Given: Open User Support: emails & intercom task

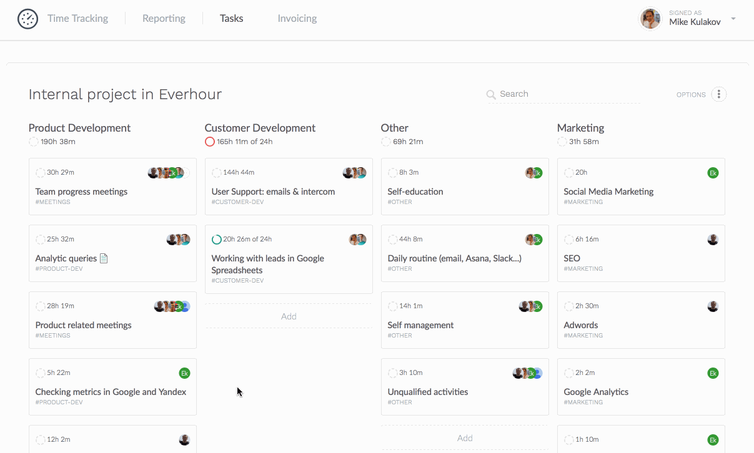Looking at the screenshot, I should point(273,192).
